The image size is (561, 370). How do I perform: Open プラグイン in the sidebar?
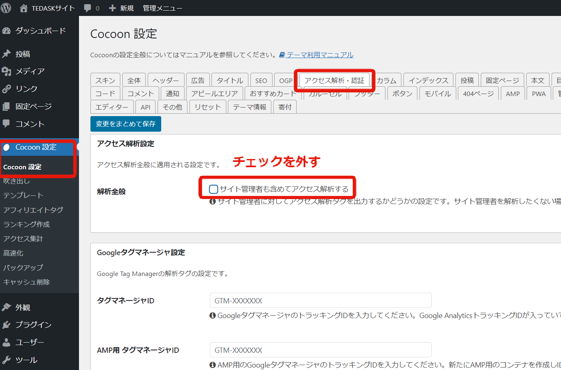[x=33, y=325]
